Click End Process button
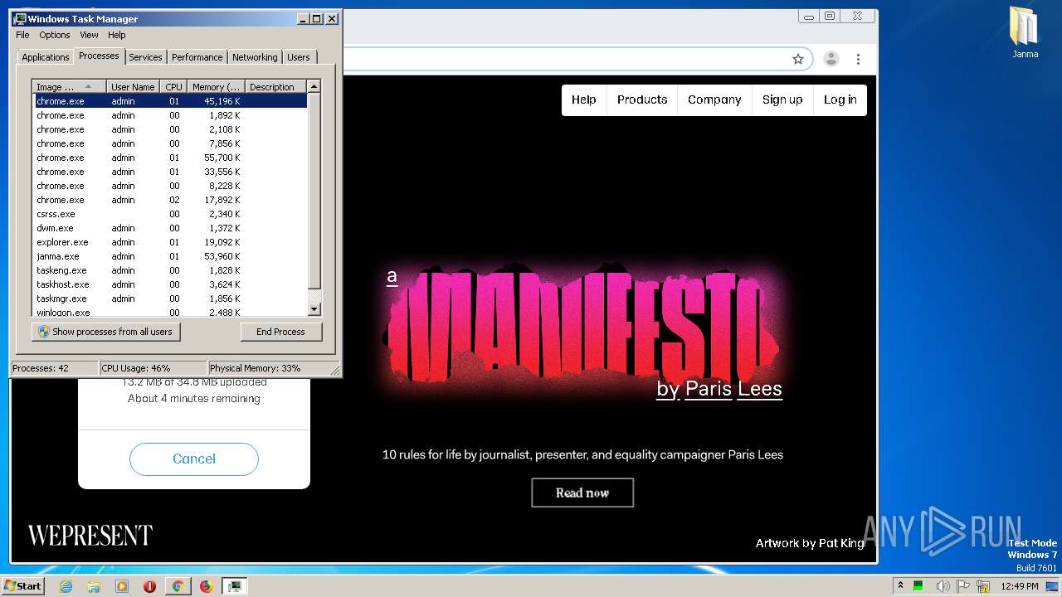The width and height of the screenshot is (1062, 597). 280,332
